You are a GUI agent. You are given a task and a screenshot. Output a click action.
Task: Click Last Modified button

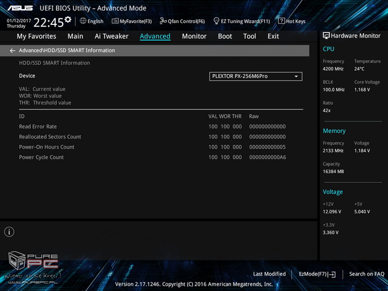pos(269,274)
